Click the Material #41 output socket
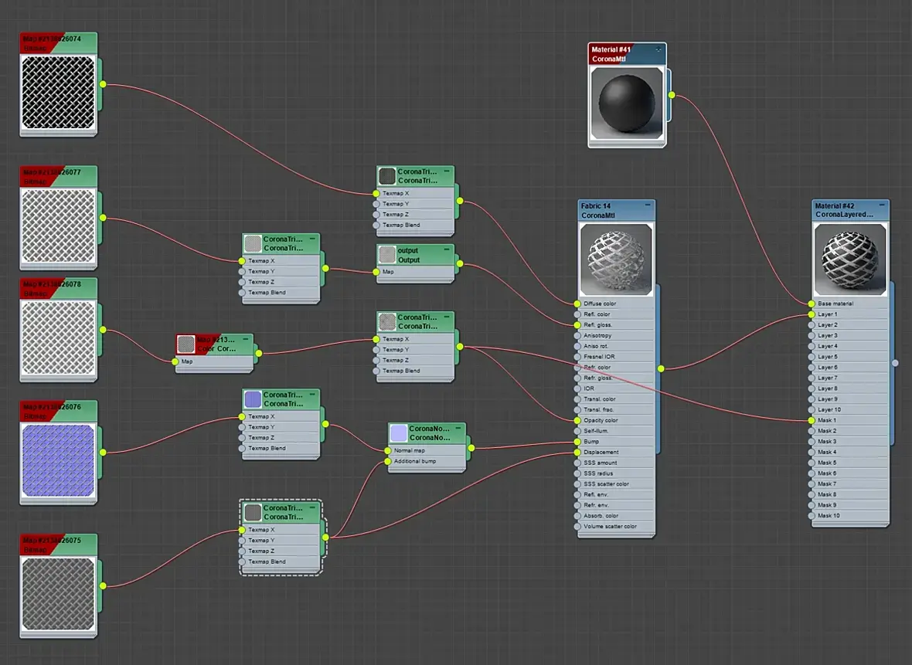Viewport: 912px width, 665px height. 672,95
